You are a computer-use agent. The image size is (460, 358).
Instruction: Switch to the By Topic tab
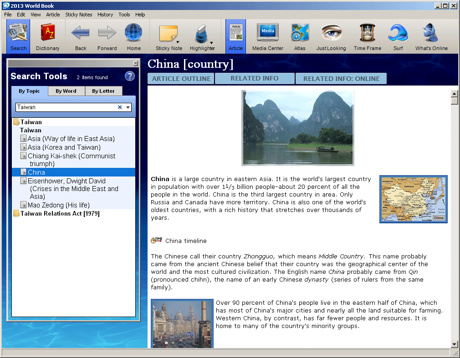tap(29, 91)
